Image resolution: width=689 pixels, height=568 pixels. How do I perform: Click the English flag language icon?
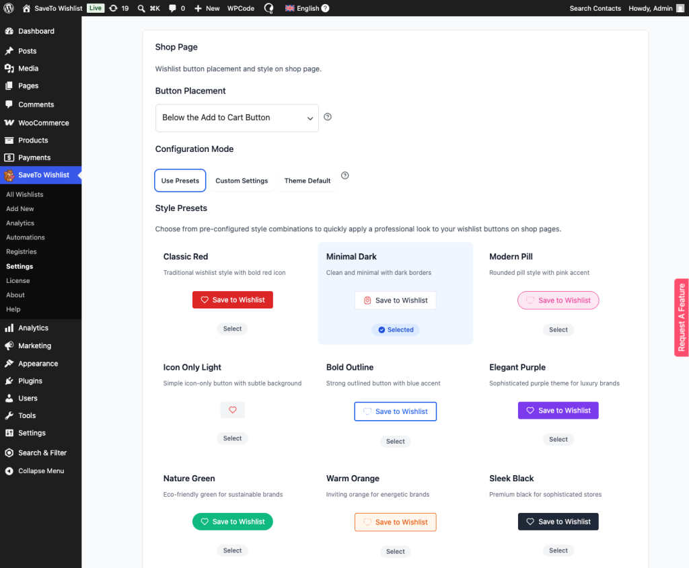coord(289,8)
